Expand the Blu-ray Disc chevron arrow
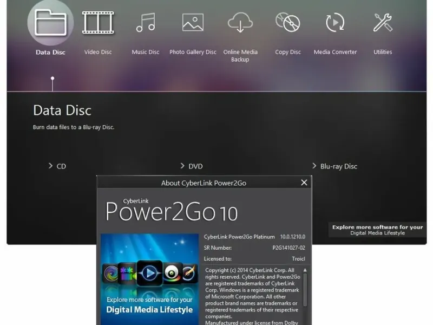 314,166
